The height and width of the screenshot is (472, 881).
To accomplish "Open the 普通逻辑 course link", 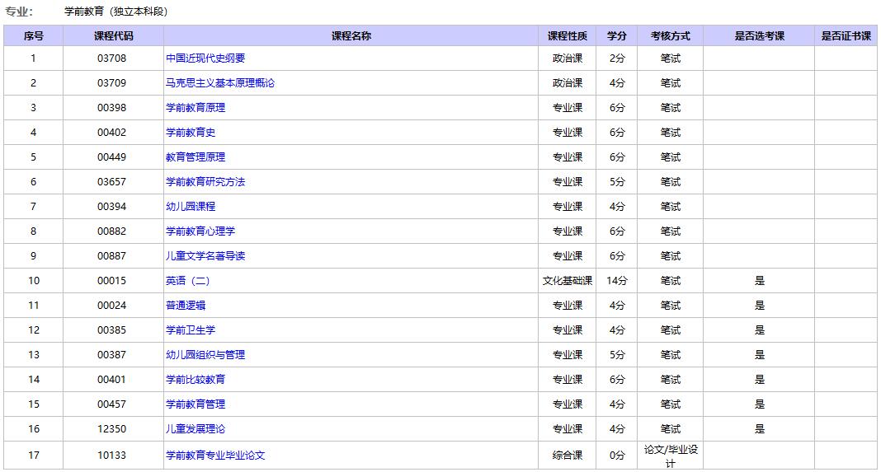I will pos(186,306).
